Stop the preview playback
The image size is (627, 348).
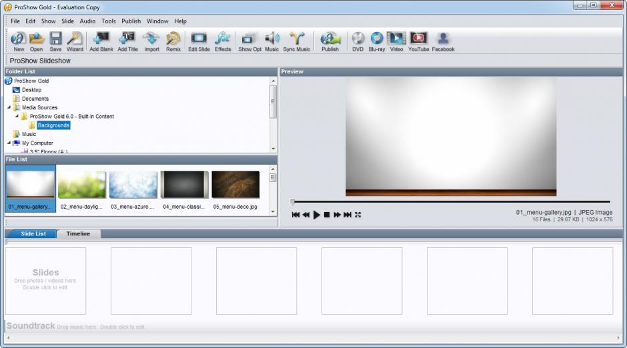327,215
